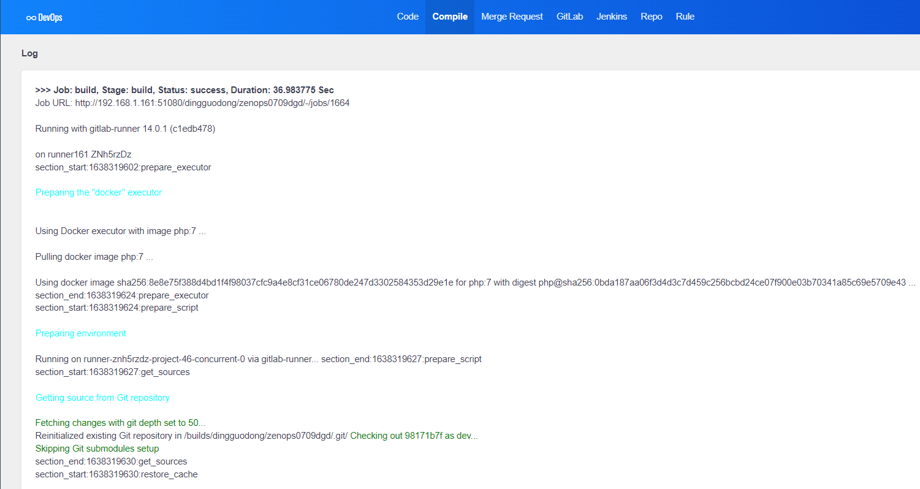
Task: Click the green 'Checking out 98171b7f' text
Action: tap(414, 436)
